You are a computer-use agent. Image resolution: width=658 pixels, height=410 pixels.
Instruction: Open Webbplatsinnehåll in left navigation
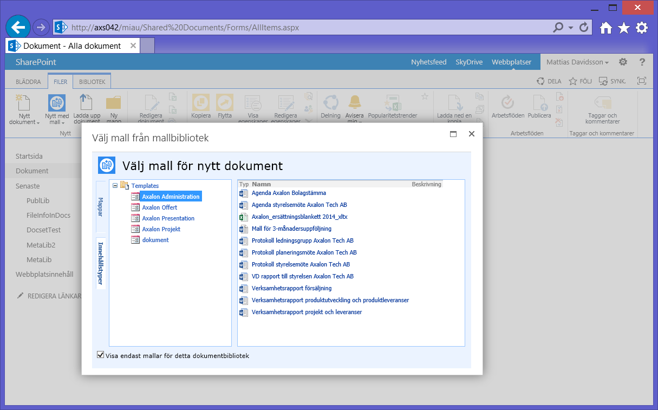[44, 274]
